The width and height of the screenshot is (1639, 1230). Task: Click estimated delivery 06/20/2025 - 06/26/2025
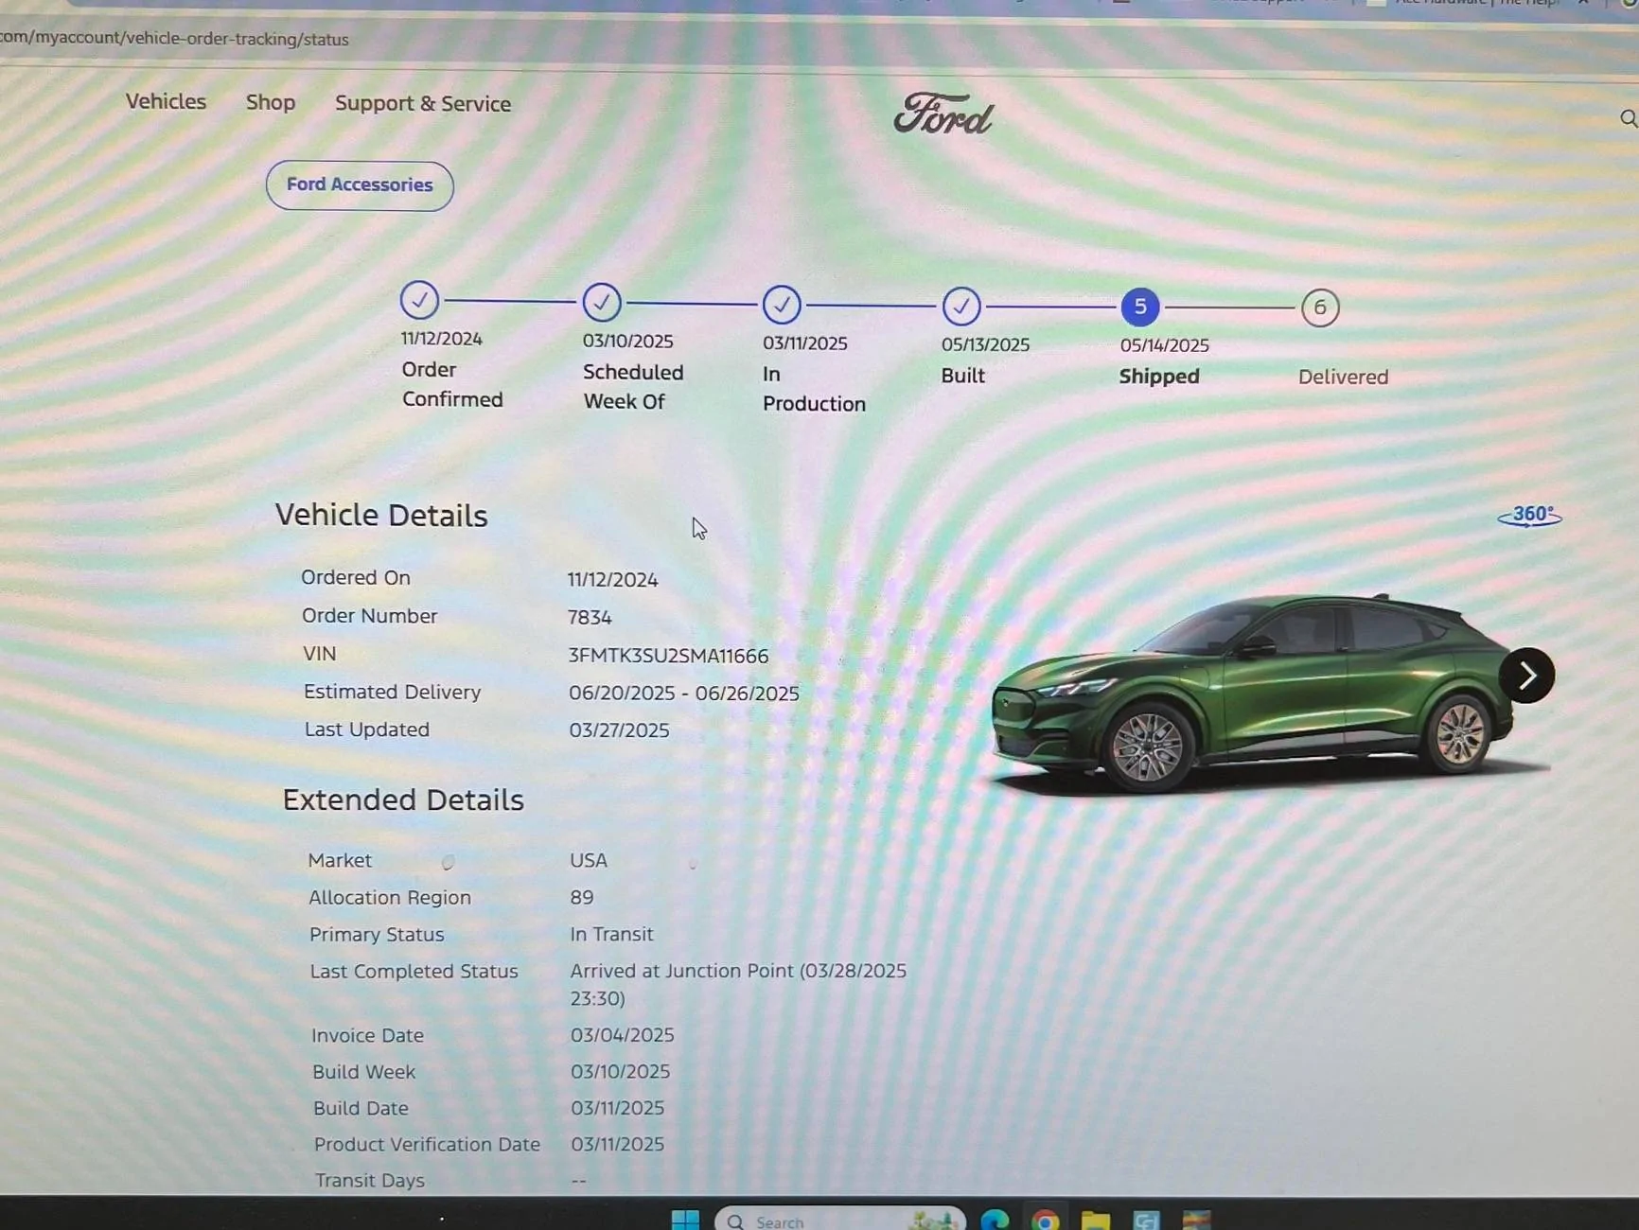click(684, 694)
